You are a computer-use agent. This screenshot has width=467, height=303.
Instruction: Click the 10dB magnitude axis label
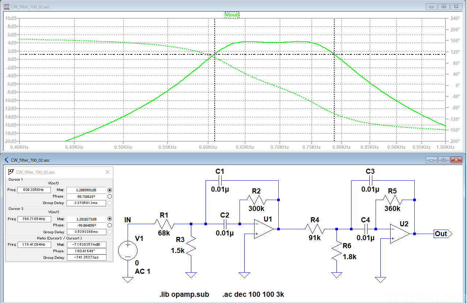click(x=11, y=18)
